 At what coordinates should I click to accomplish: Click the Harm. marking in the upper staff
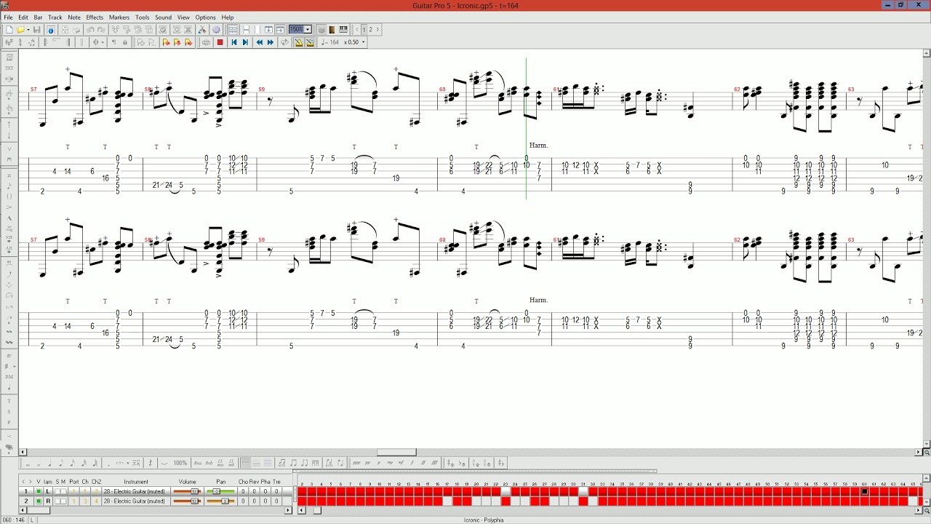point(539,146)
